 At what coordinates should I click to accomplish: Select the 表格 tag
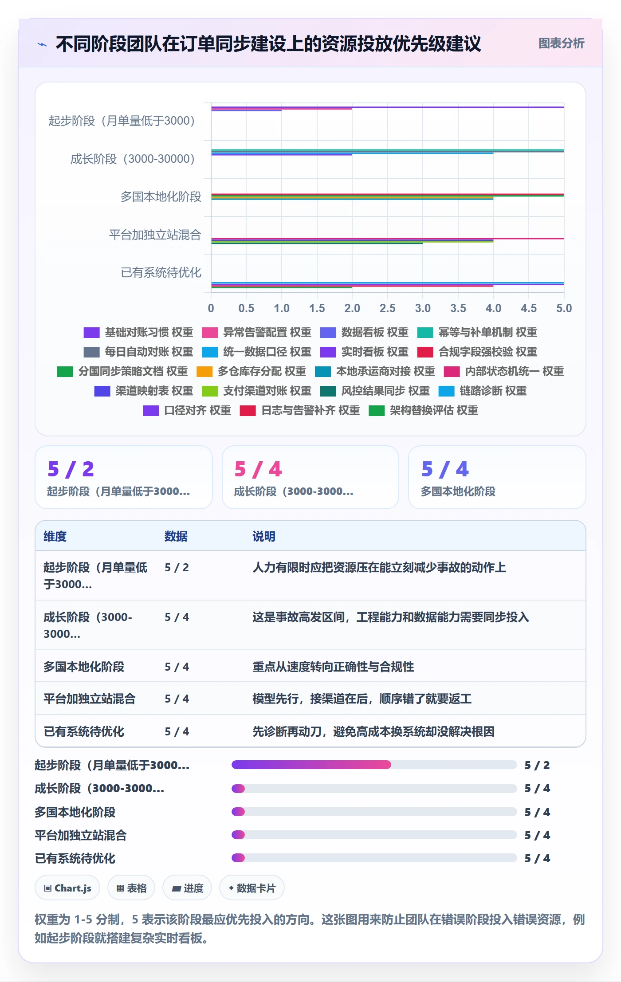(131, 888)
